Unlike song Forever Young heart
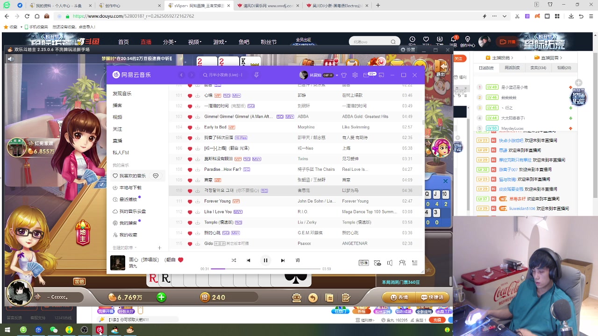Screen dimensions: 598x336 (x=190, y=201)
